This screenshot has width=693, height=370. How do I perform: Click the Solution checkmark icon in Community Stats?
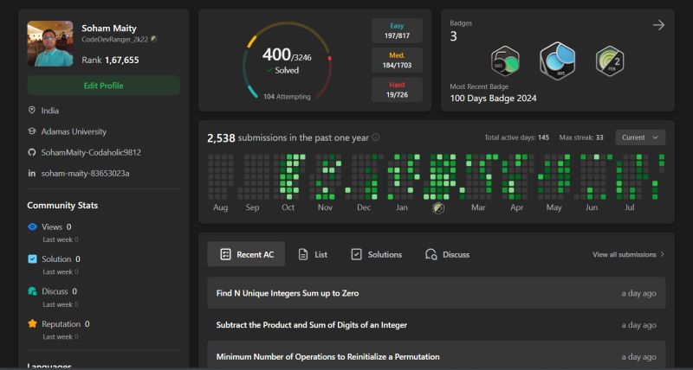tap(32, 258)
